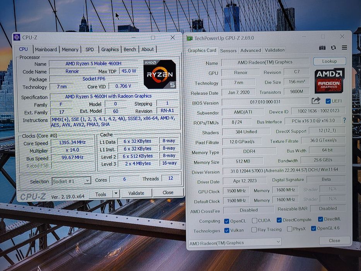Click the Bus Interface question mark
The image size is (361, 271).
[344, 120]
